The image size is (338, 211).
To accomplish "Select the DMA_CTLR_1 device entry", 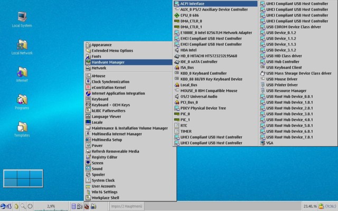I will [x=215, y=27].
